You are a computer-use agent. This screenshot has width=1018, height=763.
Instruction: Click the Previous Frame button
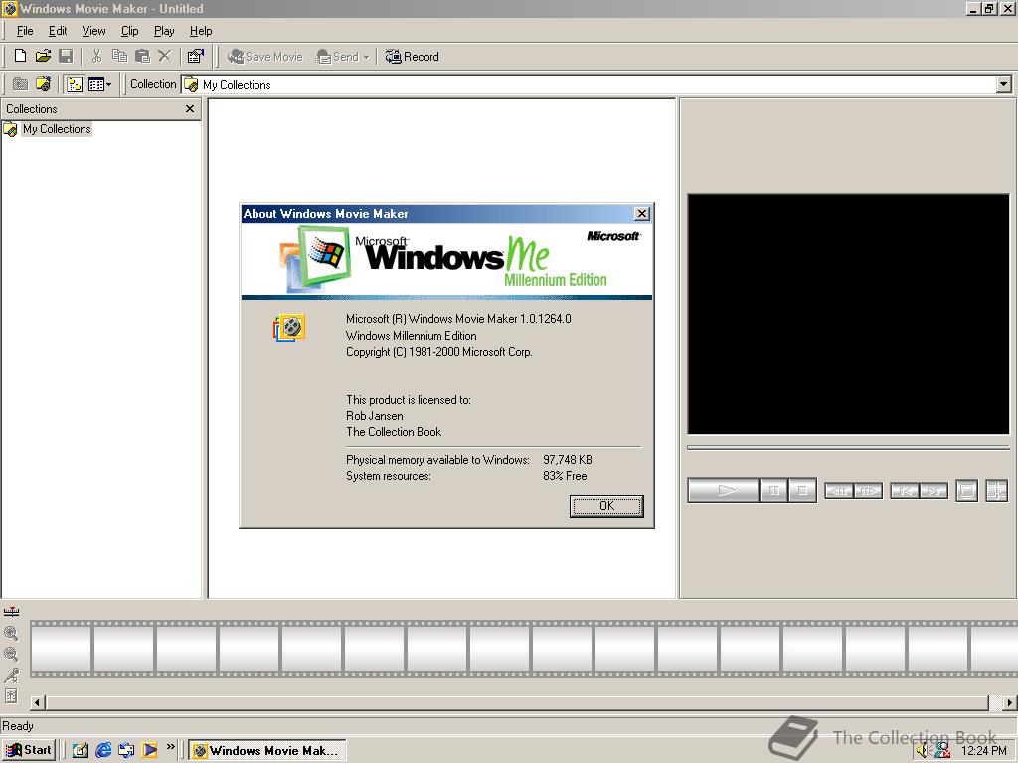coord(839,491)
